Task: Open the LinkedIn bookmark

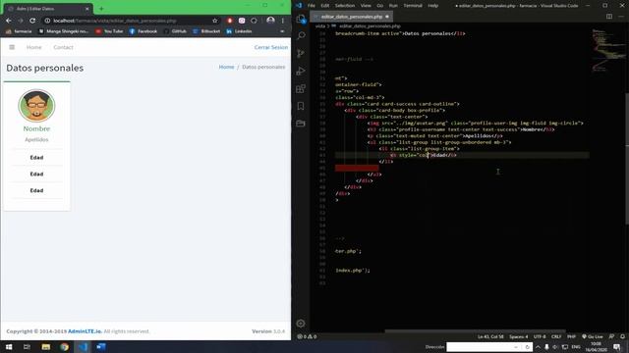Action: 240,31
